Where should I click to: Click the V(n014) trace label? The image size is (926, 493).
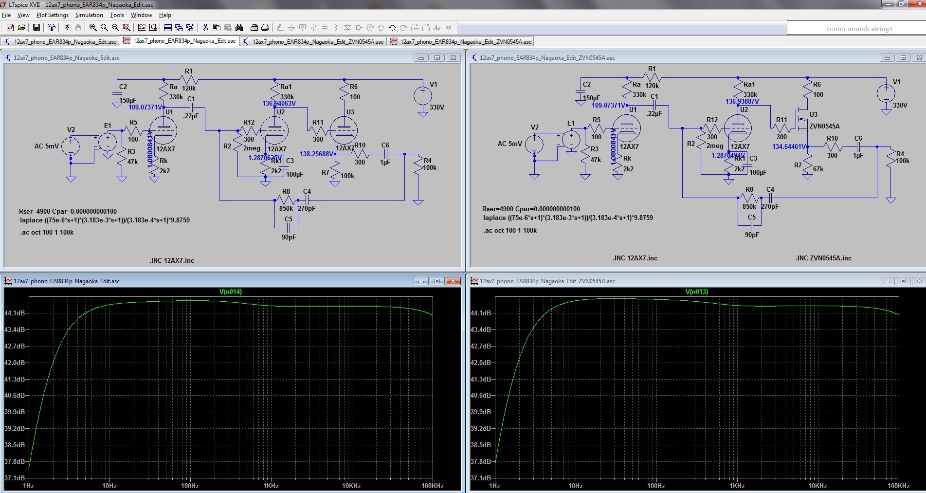point(231,292)
